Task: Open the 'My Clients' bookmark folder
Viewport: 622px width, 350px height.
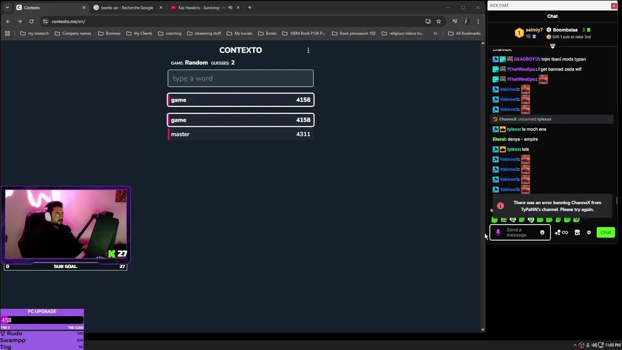Action: pos(139,34)
